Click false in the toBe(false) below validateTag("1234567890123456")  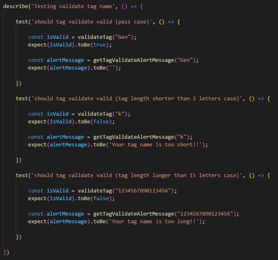coord(101,199)
